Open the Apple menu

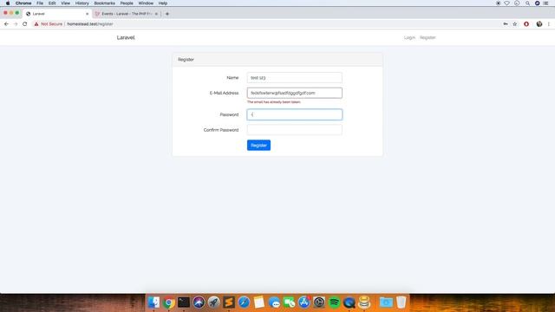point(8,3)
